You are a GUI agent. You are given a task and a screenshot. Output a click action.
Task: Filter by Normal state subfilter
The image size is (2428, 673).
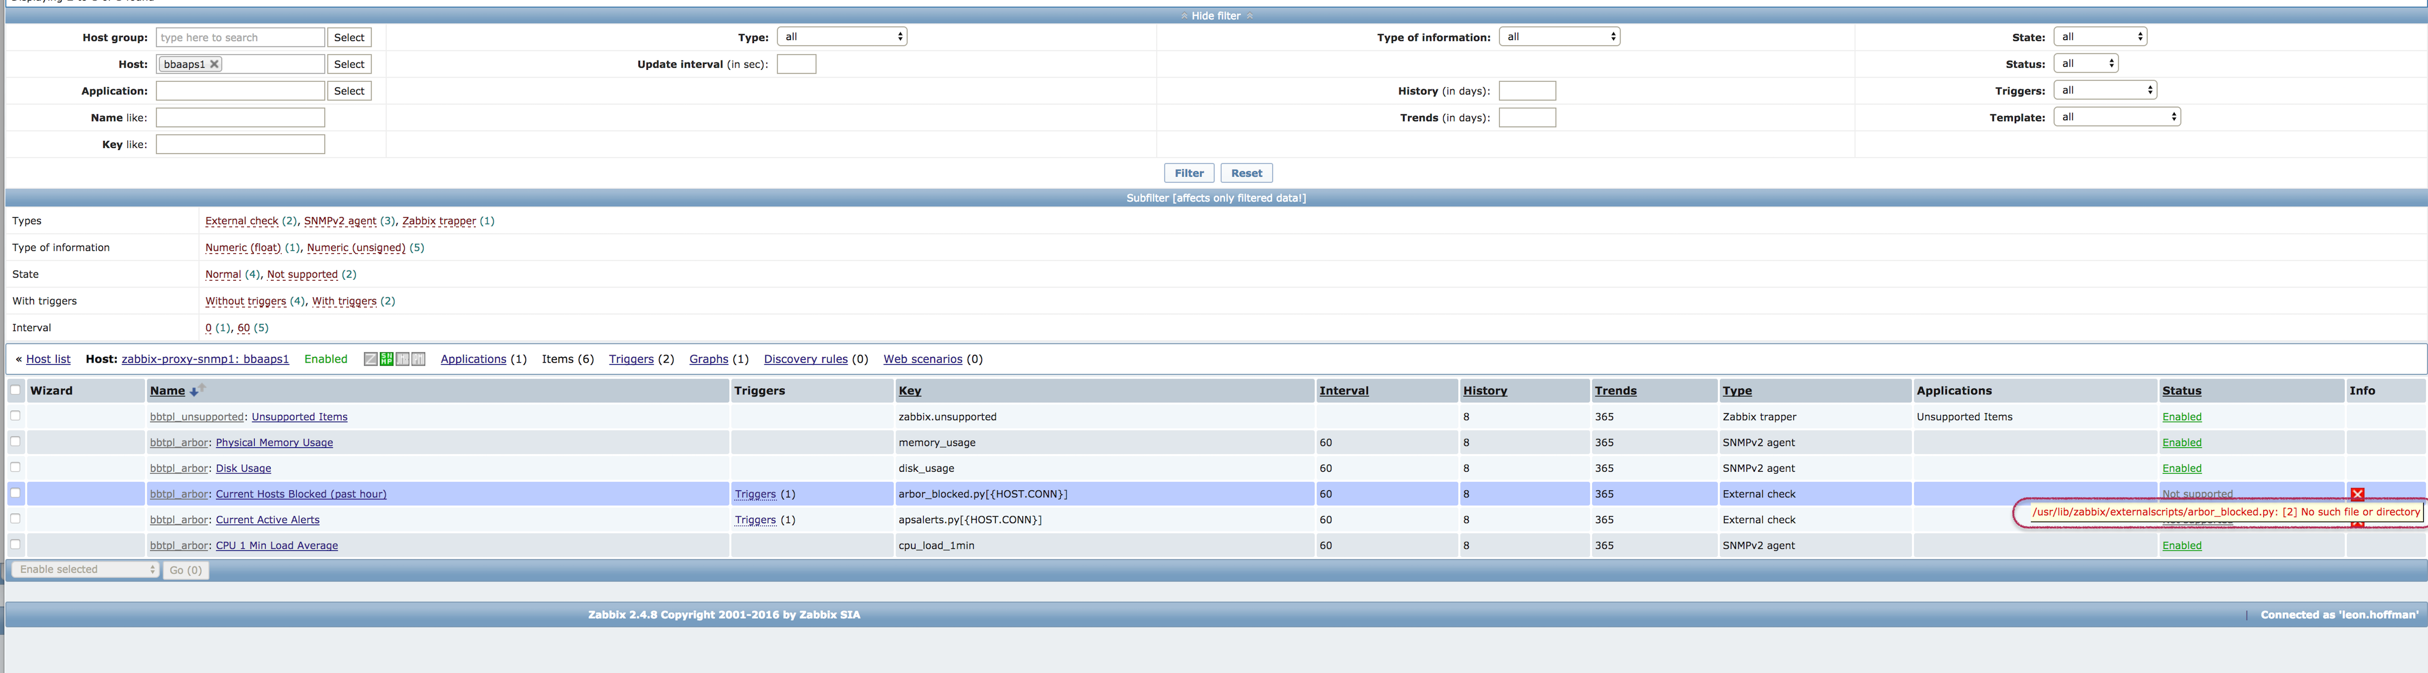coord(223,274)
